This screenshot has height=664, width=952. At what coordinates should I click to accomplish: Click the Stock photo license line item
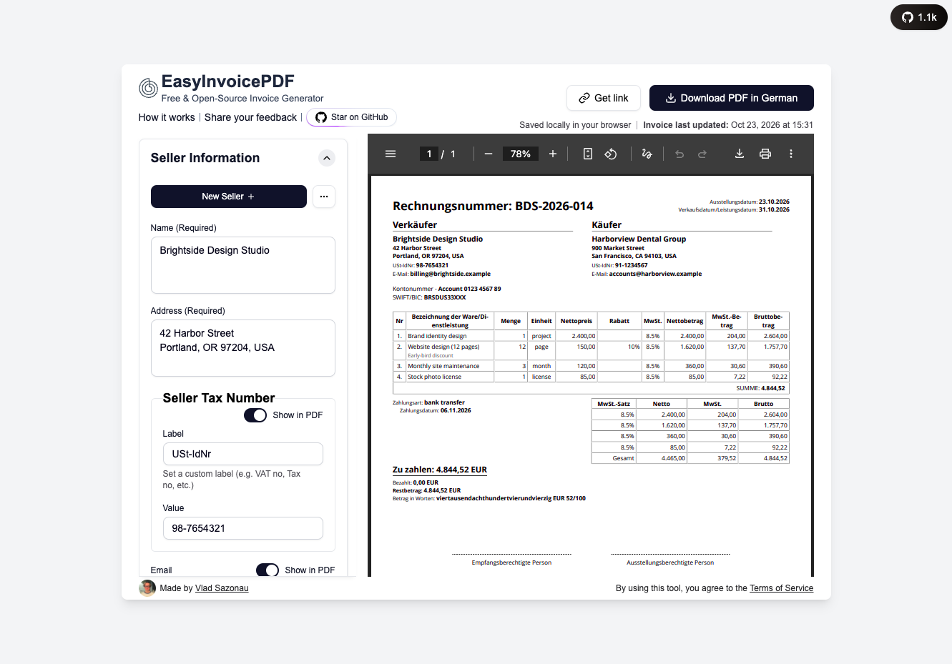[x=435, y=377]
